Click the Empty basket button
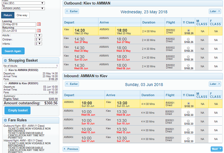Image resolution: width=224 pixels, height=153 pixels. click(18, 110)
